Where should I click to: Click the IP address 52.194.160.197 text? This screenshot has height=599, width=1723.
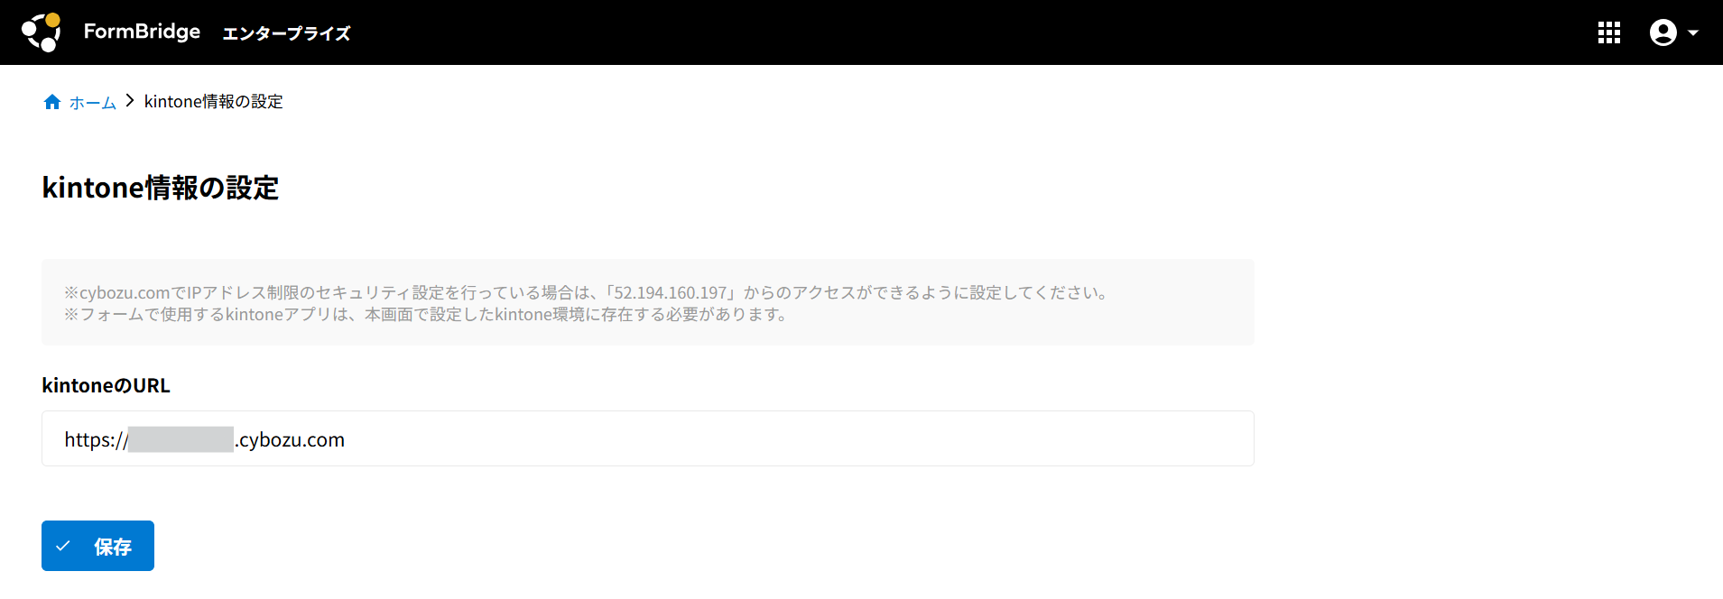[x=671, y=293]
